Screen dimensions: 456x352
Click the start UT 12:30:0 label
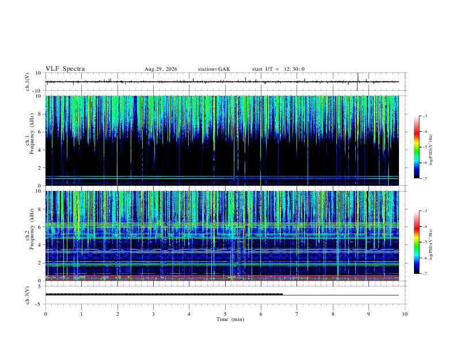(278, 69)
